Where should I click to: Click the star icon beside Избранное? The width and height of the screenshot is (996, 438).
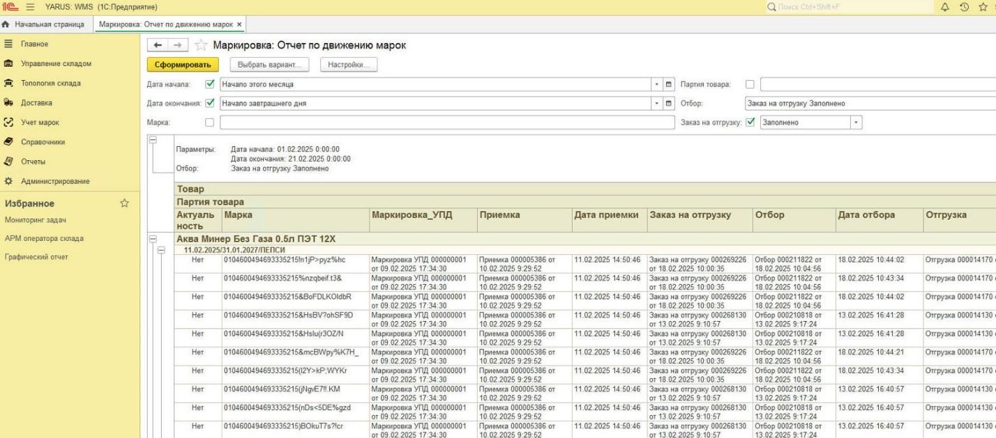click(x=124, y=203)
